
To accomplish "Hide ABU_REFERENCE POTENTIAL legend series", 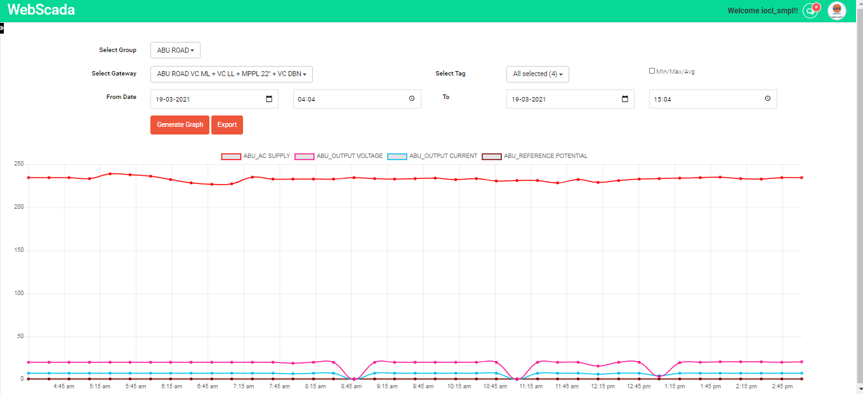I will tap(492, 156).
